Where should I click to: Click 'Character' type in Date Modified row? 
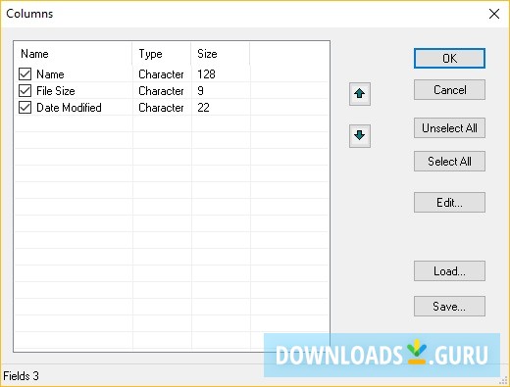click(x=161, y=108)
